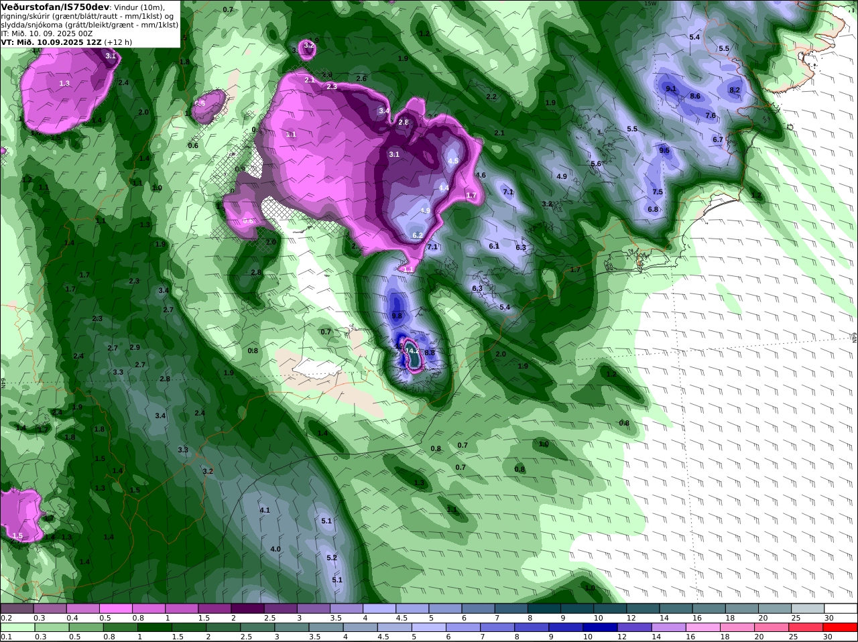Click the Veðurstofan/IS750dev title text
The height and width of the screenshot is (642, 858).
55,7
